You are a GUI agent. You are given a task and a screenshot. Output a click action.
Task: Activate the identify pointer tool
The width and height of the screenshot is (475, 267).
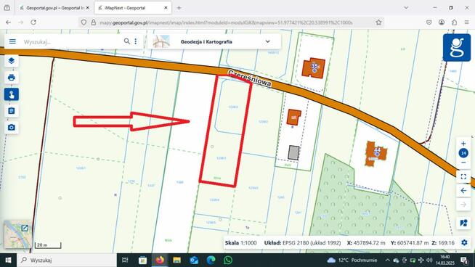pyautogui.click(x=12, y=94)
